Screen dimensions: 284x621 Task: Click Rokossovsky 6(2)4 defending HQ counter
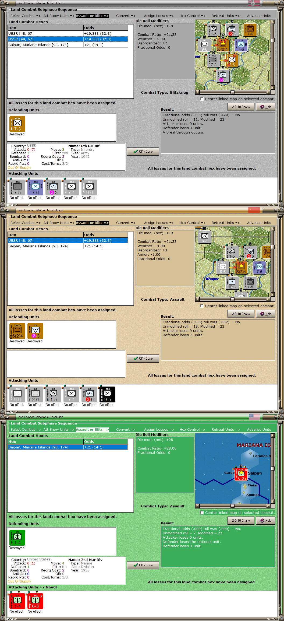17,331
